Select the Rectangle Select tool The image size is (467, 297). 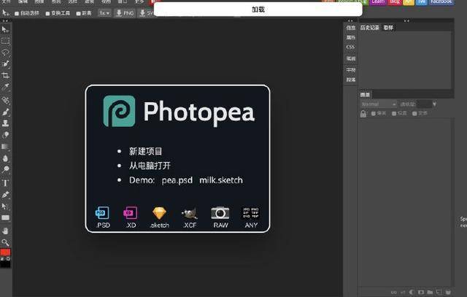(x=5, y=41)
